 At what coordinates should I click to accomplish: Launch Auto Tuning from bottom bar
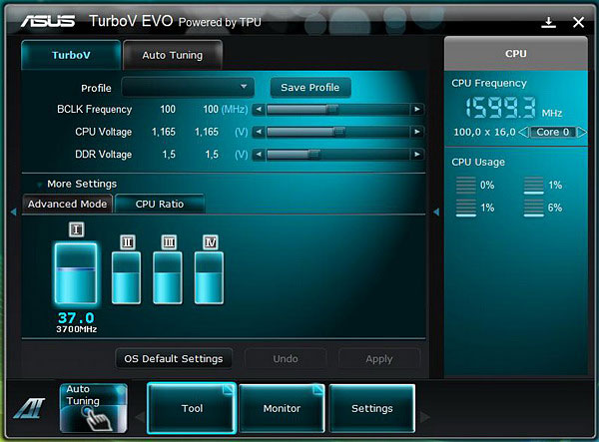(x=93, y=408)
